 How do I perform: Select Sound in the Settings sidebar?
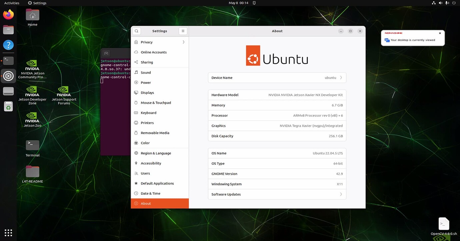pos(160,72)
